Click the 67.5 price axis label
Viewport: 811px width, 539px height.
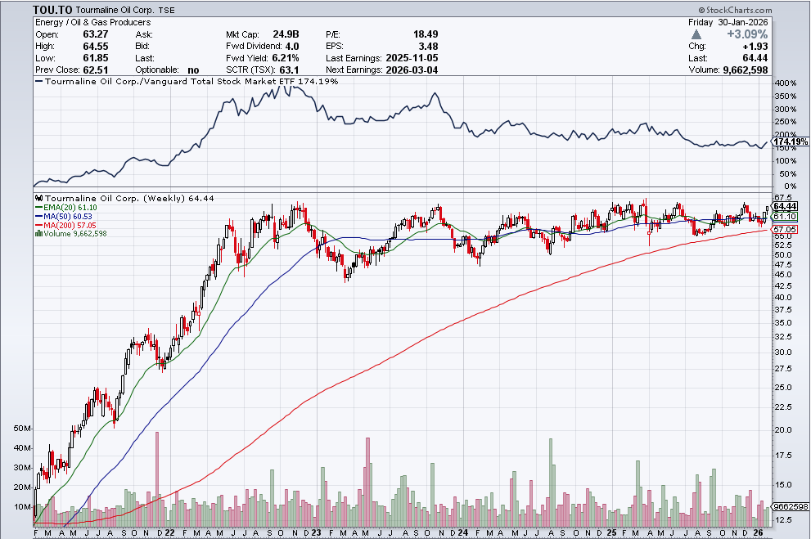(783, 198)
